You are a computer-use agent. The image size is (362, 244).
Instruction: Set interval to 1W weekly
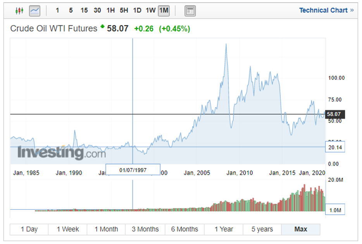[150, 10]
